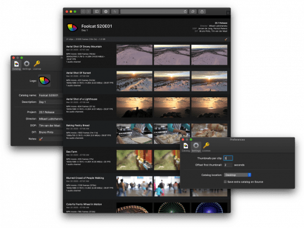Image resolution: width=304 pixels, height=228 pixels.
Task: Open first thumbnail of Bee Farm clip
Action: click(x=134, y=160)
